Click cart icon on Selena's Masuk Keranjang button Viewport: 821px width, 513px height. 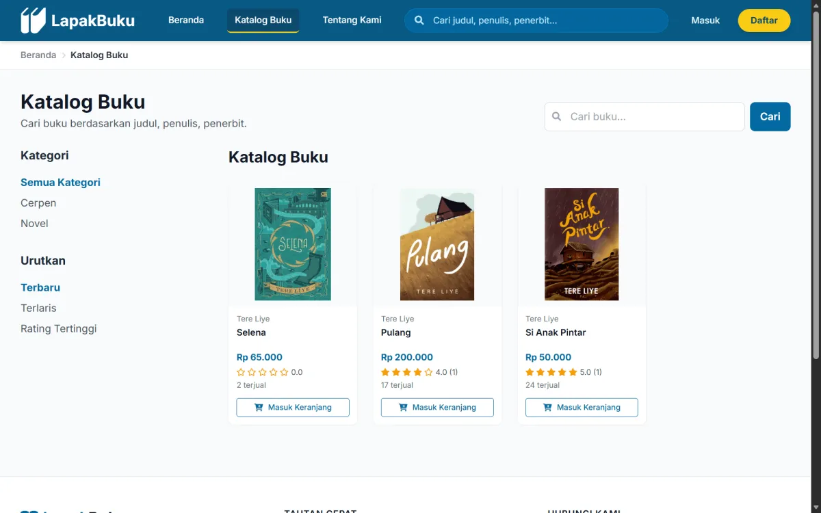(x=259, y=407)
